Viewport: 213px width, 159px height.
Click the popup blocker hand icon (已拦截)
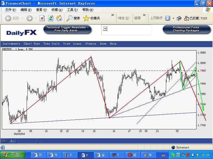186,18
